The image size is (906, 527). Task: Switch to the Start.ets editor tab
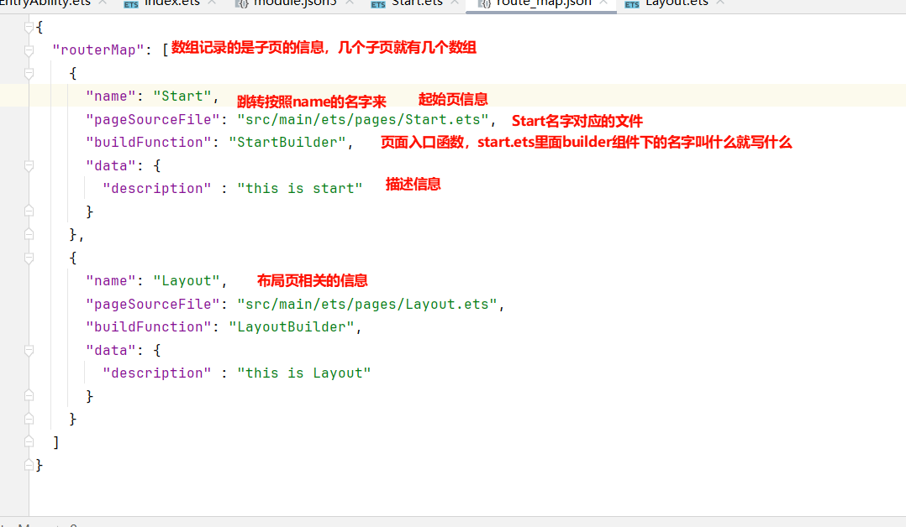click(x=417, y=3)
